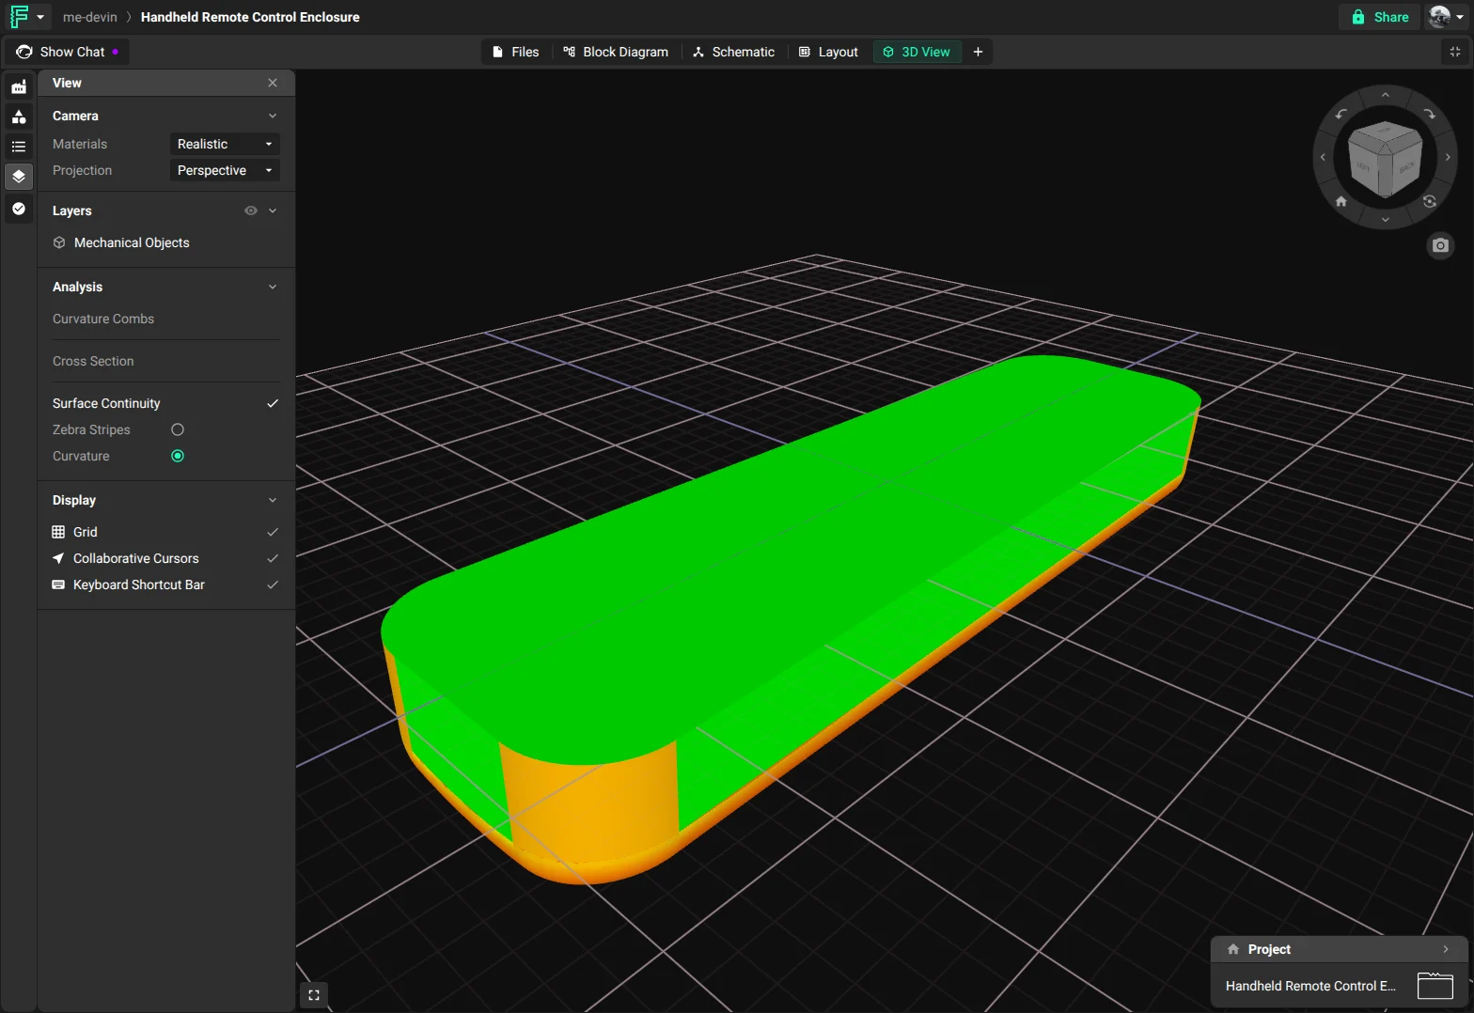Click view cube down arrow
The image size is (1474, 1013).
(x=1385, y=220)
